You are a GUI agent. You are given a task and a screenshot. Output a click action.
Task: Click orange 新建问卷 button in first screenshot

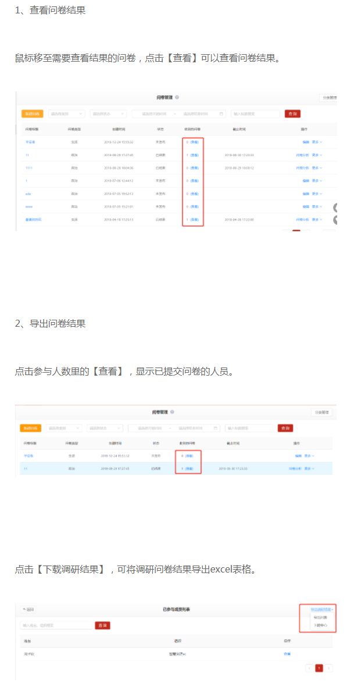click(33, 114)
